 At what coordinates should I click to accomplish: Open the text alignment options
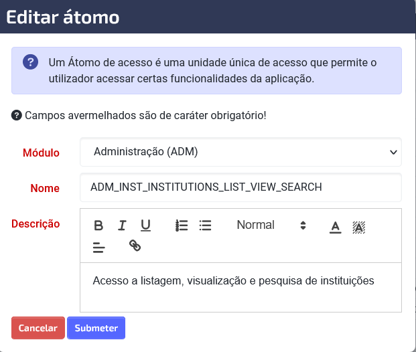(x=99, y=247)
